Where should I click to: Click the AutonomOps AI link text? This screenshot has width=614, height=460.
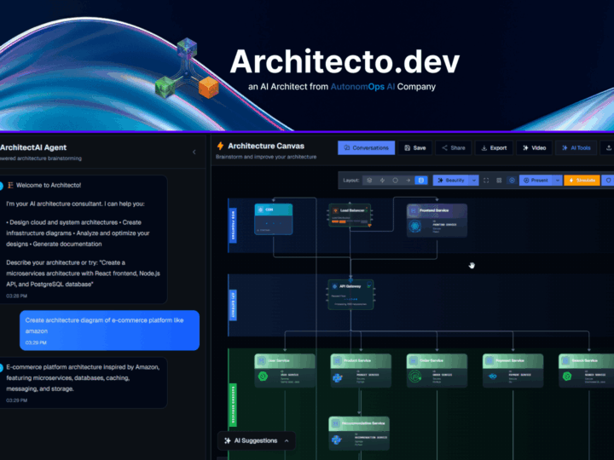coord(362,87)
